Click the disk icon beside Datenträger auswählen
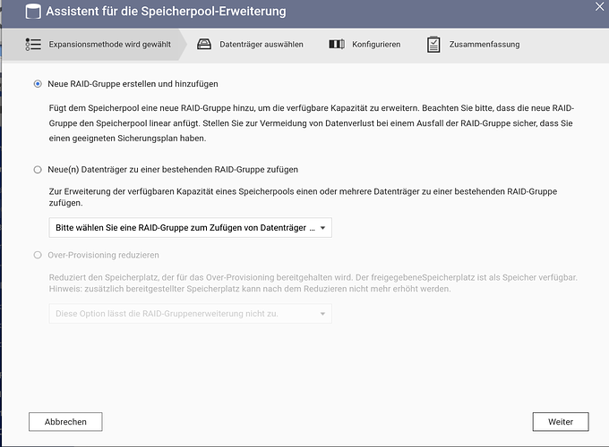The height and width of the screenshot is (447, 609). click(204, 44)
